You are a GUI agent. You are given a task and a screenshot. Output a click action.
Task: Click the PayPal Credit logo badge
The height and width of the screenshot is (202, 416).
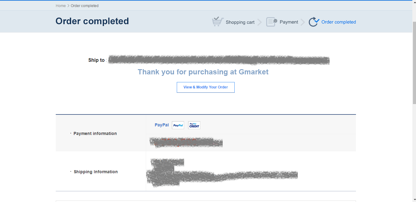click(x=194, y=125)
